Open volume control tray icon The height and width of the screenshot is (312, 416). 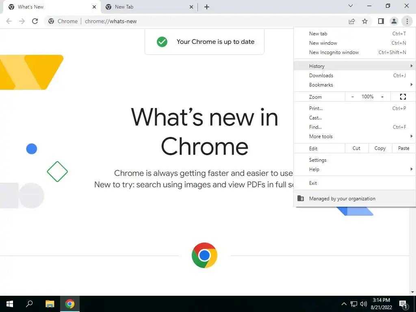(364, 304)
